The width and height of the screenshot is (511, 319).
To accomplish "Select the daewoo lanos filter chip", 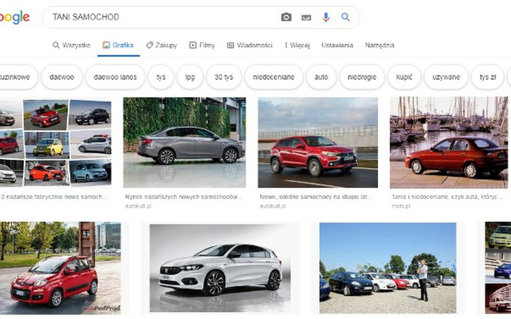I will (x=115, y=77).
